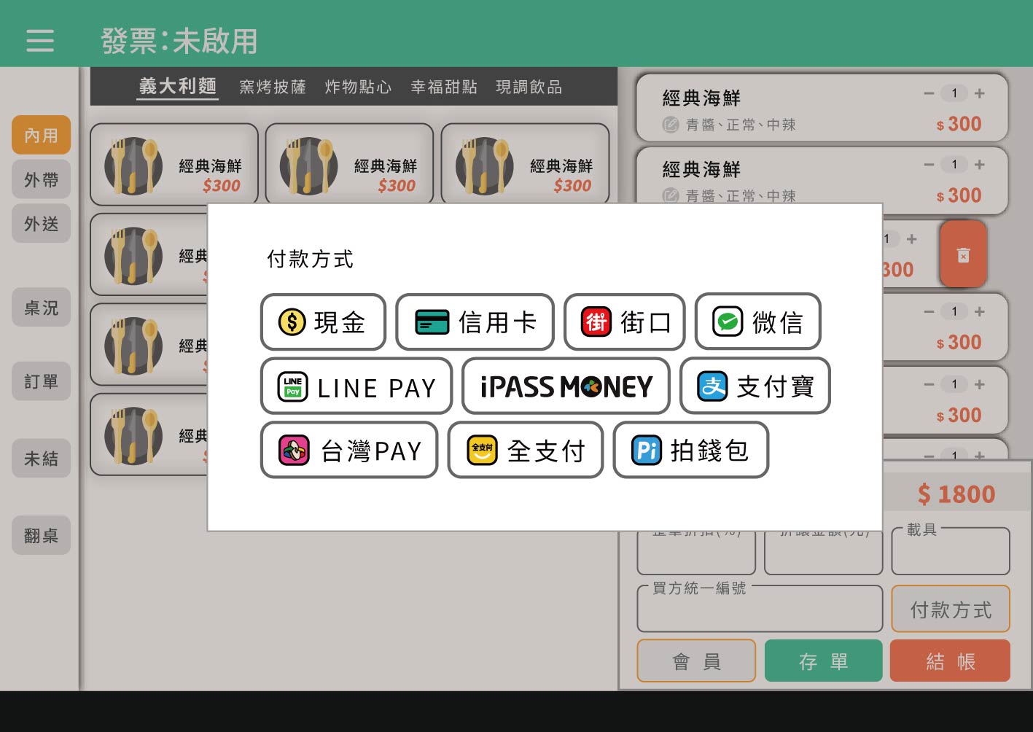Viewport: 1033px width, 732px height.
Task: View the 幸福甜點 category
Action: pos(444,87)
